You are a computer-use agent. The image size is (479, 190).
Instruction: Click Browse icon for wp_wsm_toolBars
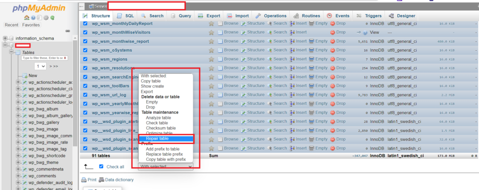coord(220,86)
